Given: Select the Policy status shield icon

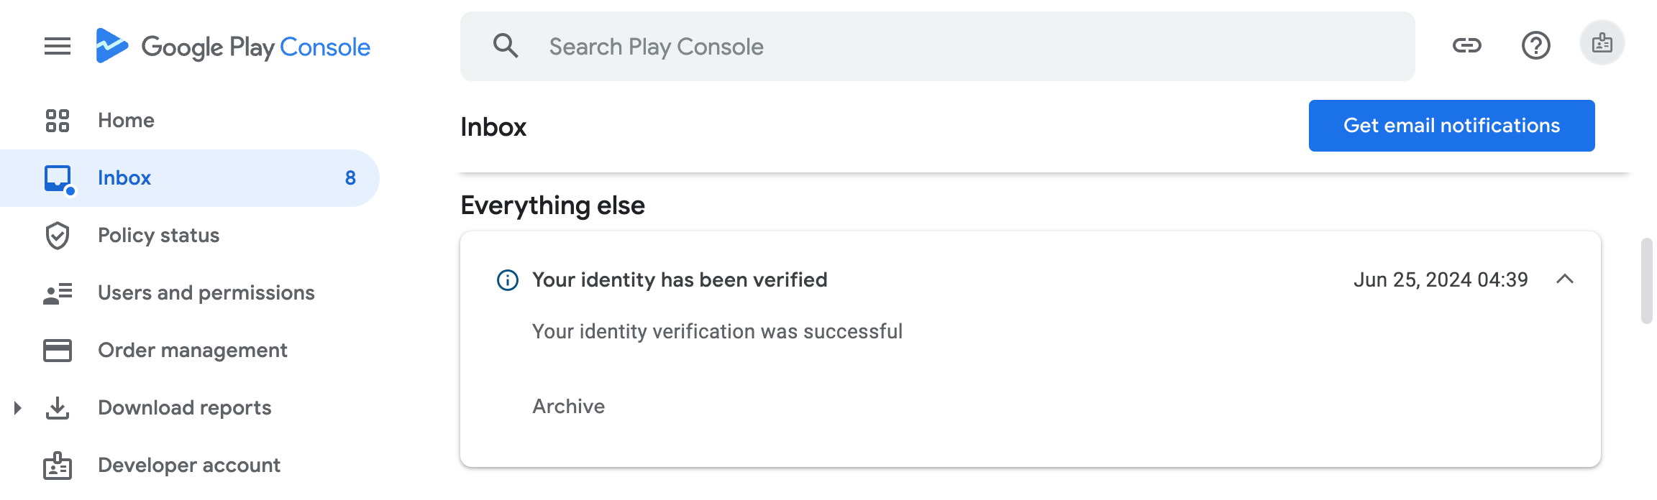Looking at the screenshot, I should (58, 235).
